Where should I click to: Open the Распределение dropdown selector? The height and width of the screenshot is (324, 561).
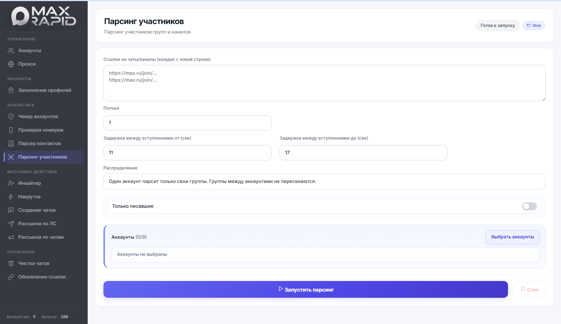click(324, 181)
